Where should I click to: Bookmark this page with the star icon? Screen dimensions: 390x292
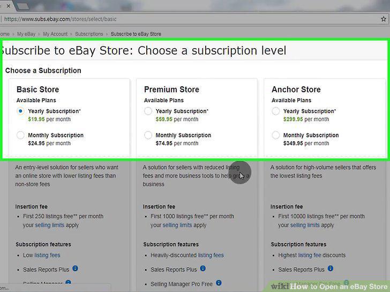pos(383,19)
